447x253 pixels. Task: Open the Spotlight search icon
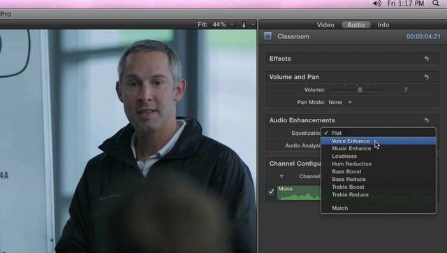tap(436, 3)
